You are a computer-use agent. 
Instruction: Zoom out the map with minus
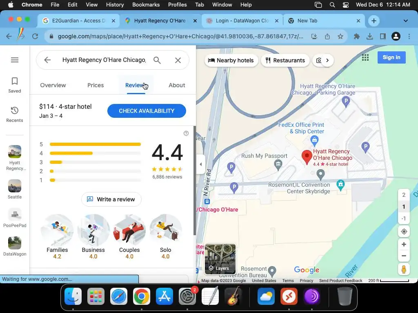click(x=404, y=256)
